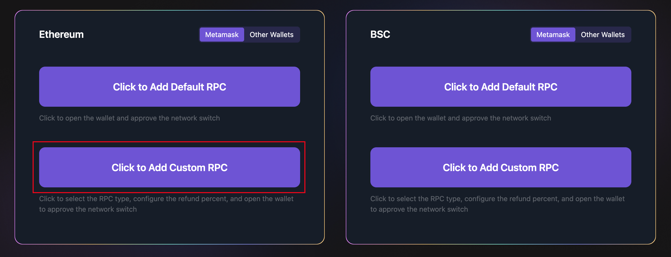This screenshot has width=671, height=257.
Task: Click the empty bottom area of the BSC card
Action: click(500, 229)
